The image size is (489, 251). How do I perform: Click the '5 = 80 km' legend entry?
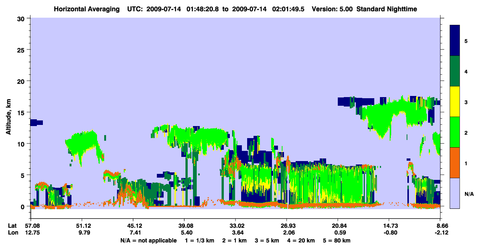coord(337,240)
